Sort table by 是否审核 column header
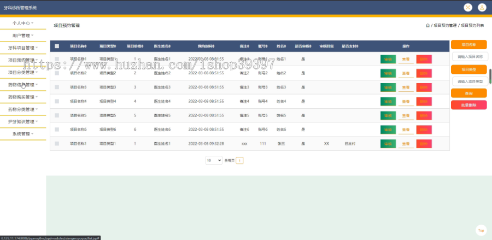Viewport: 492px width, 240px height. coord(303,46)
